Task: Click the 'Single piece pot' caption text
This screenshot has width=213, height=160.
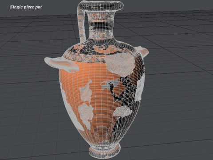Action: click(x=26, y=7)
